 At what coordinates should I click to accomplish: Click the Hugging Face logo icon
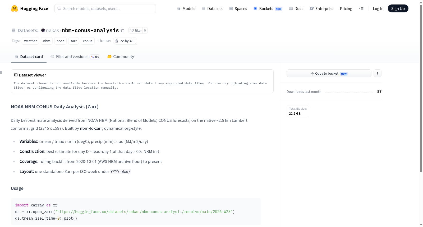pos(15,8)
